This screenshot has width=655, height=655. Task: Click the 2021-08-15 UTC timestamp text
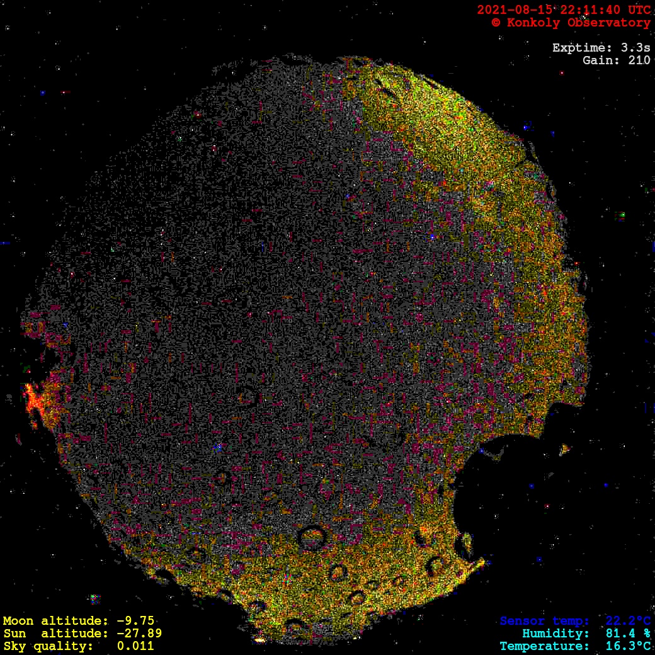(x=564, y=9)
